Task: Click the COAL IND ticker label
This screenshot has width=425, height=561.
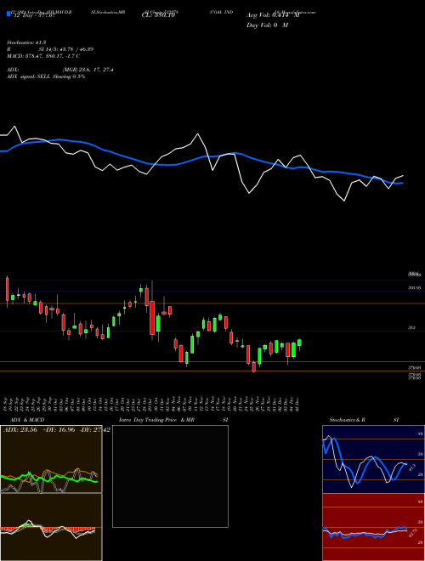Action: (221, 12)
